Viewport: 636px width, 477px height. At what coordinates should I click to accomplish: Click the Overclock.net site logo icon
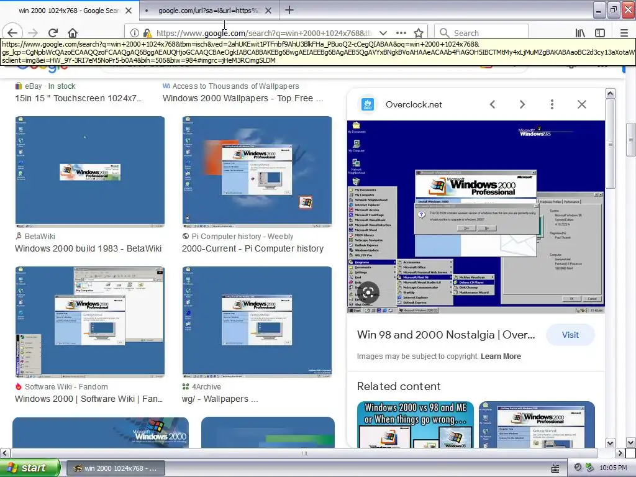point(368,104)
